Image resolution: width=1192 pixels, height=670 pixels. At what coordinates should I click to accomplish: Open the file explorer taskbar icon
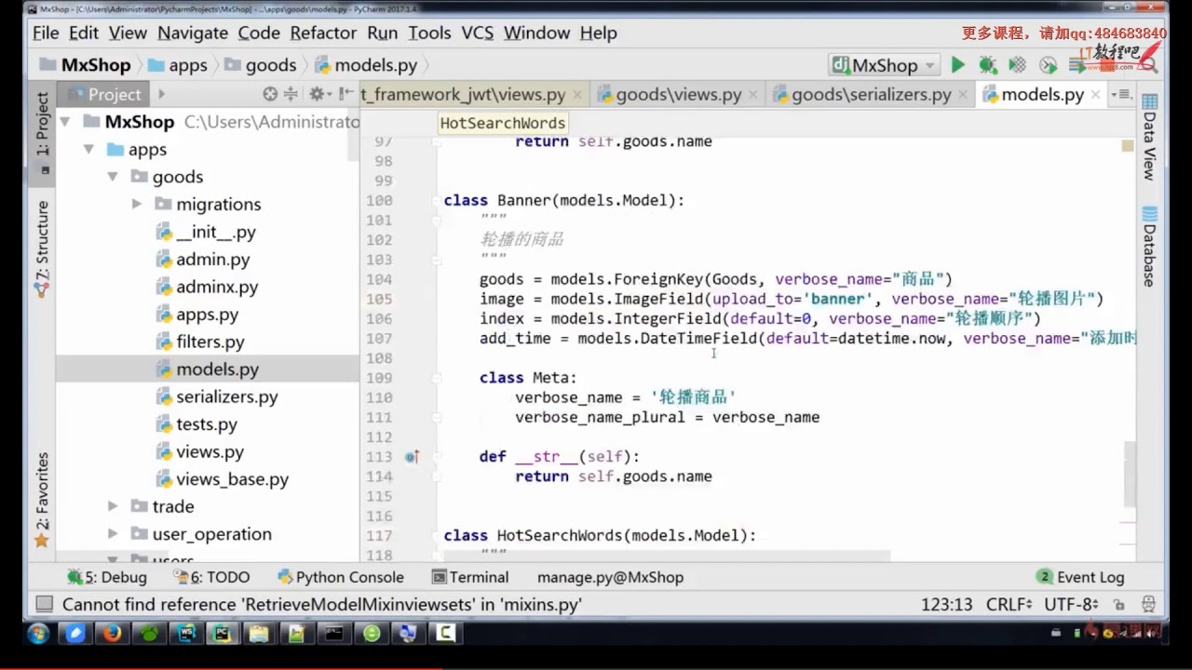point(260,634)
